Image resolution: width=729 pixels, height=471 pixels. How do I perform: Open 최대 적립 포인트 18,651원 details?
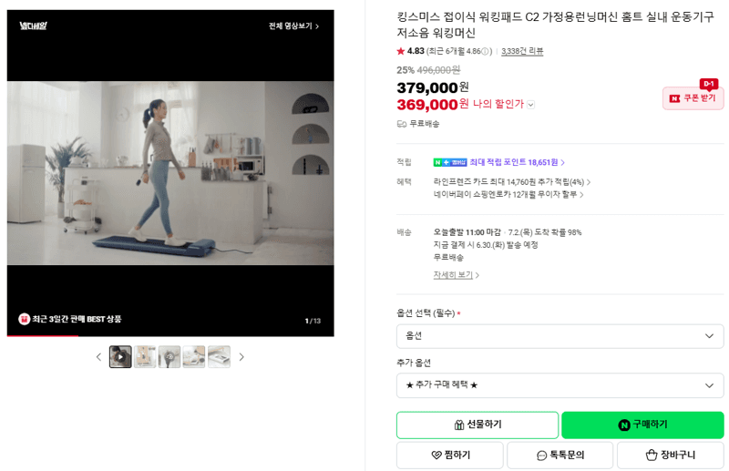pos(517,162)
